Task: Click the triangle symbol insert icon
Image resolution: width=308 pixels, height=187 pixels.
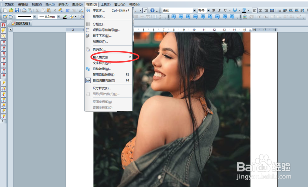Action: 181,17
